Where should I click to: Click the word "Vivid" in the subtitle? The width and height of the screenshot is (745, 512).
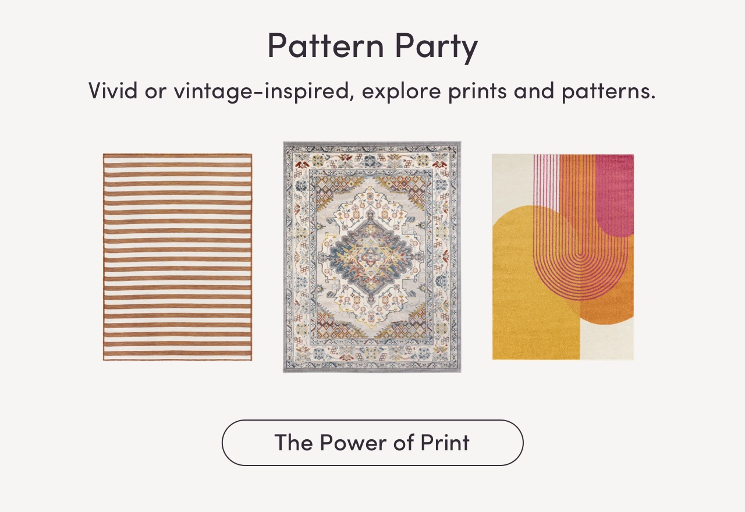tap(112, 91)
